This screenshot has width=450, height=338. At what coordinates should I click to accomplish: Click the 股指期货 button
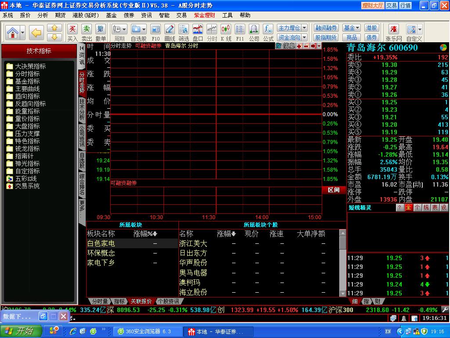point(326,37)
